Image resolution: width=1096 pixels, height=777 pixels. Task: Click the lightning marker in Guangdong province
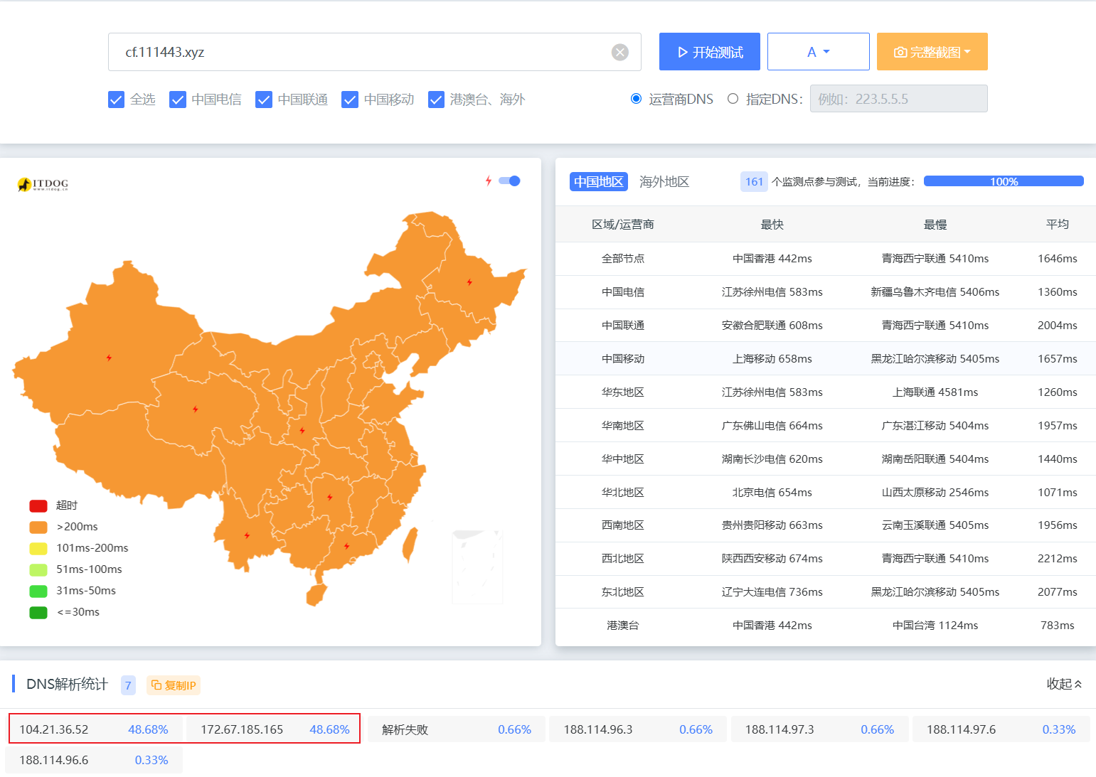[x=346, y=546]
